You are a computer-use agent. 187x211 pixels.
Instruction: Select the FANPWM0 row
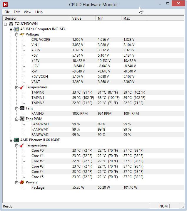click(x=107, y=124)
